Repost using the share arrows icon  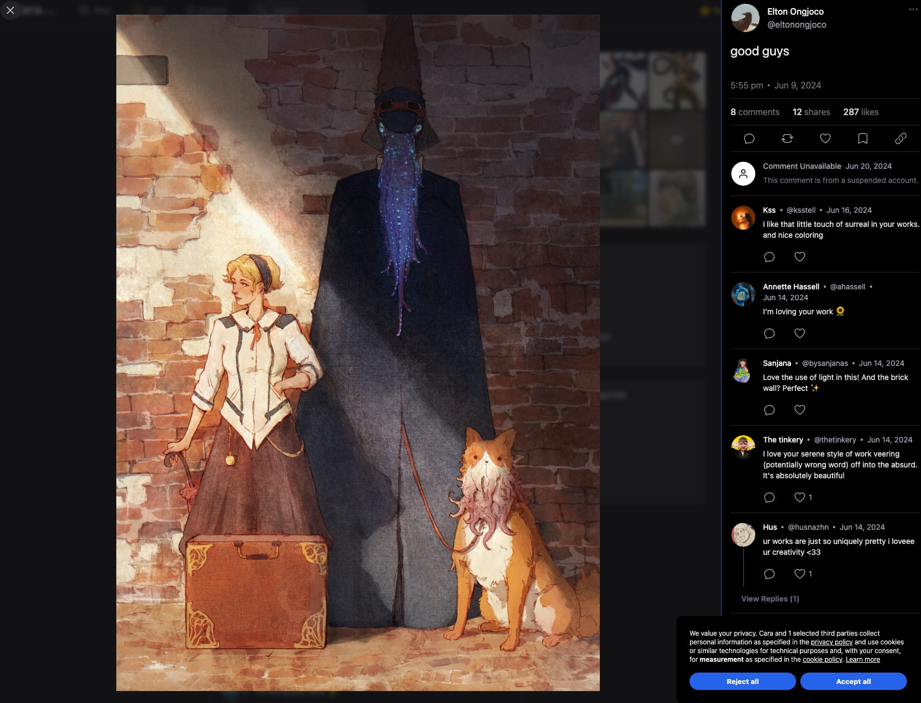tap(787, 138)
